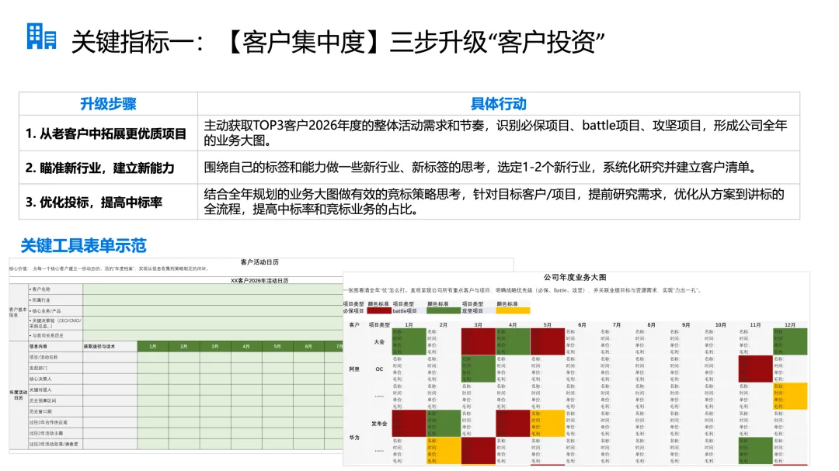839x471 pixels.
Task: Click the green '6月' header in the calendar sheet
Action: coord(308,346)
